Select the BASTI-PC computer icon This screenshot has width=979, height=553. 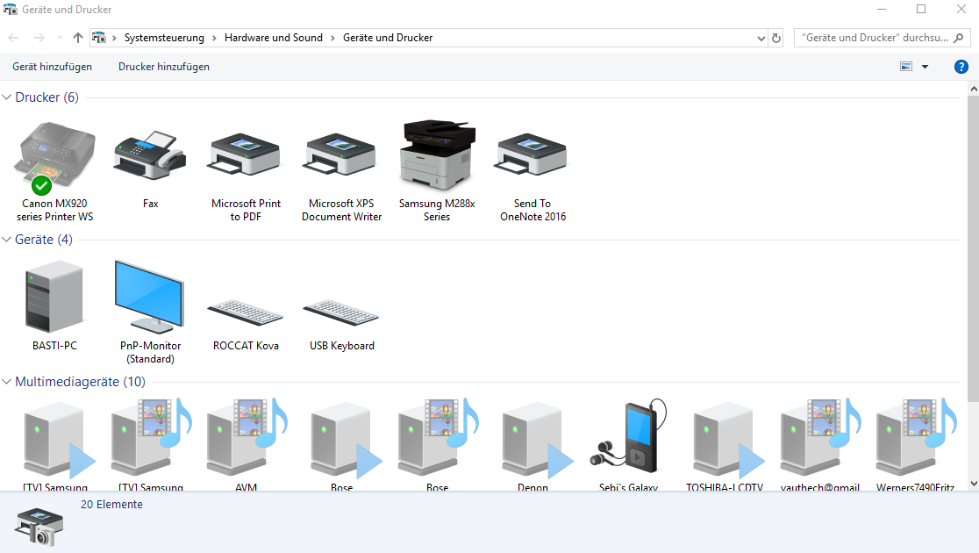54,297
